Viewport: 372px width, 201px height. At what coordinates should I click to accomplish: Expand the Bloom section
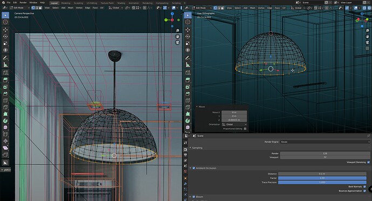coord(190,197)
